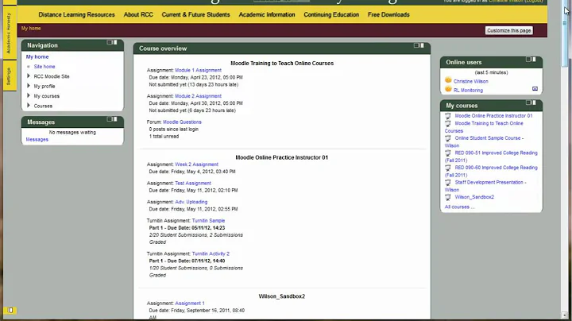
Task: Open the Continuing Education menu
Action: pyautogui.click(x=331, y=14)
